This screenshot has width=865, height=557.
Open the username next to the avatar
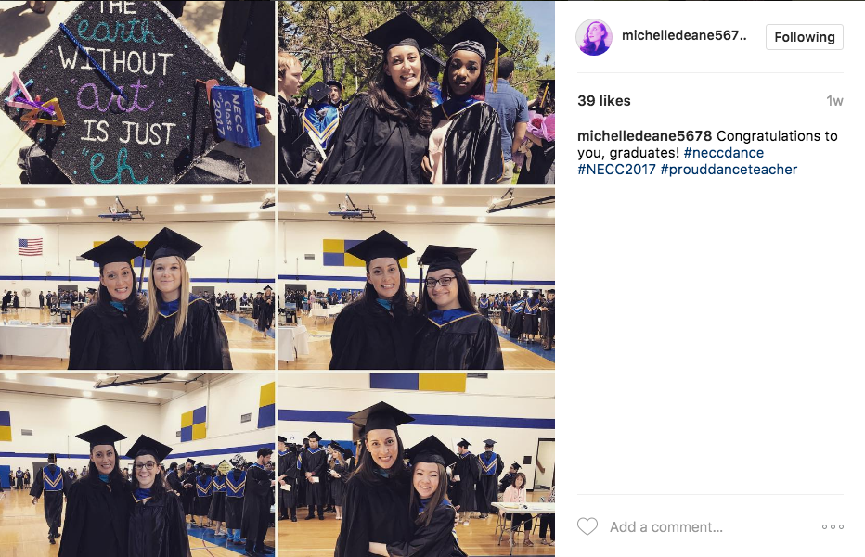click(x=684, y=35)
